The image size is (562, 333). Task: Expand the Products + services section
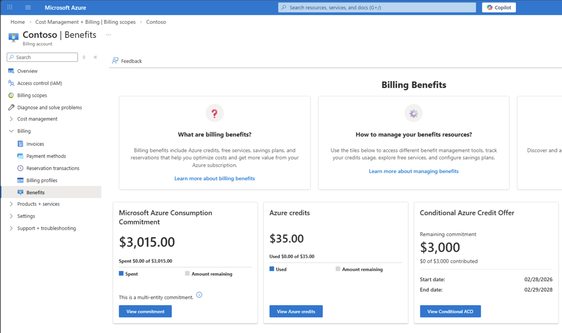tap(11, 204)
